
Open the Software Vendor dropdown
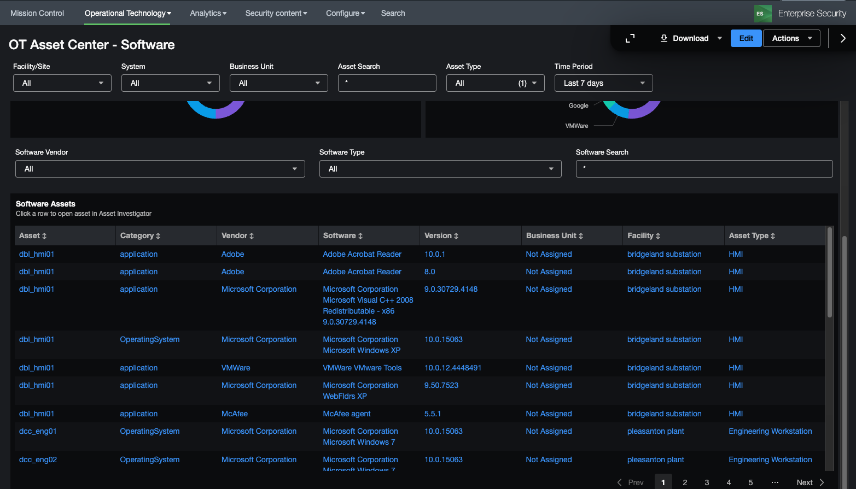[x=160, y=169]
